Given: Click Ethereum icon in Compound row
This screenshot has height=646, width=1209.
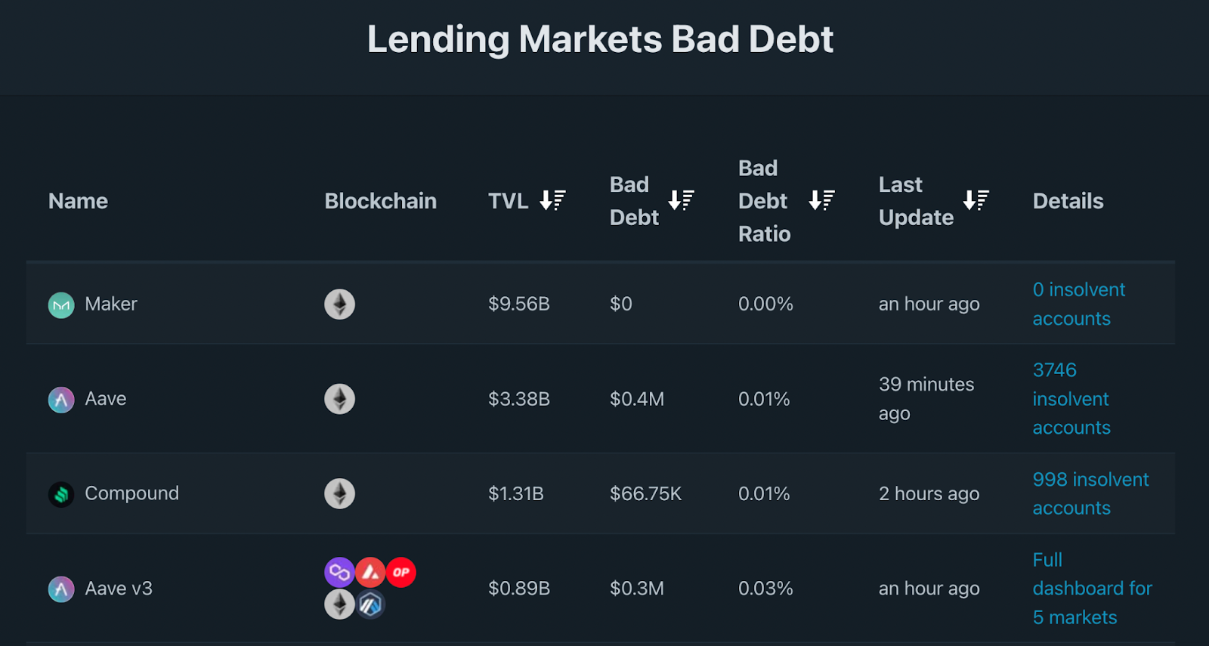Looking at the screenshot, I should 339,493.
